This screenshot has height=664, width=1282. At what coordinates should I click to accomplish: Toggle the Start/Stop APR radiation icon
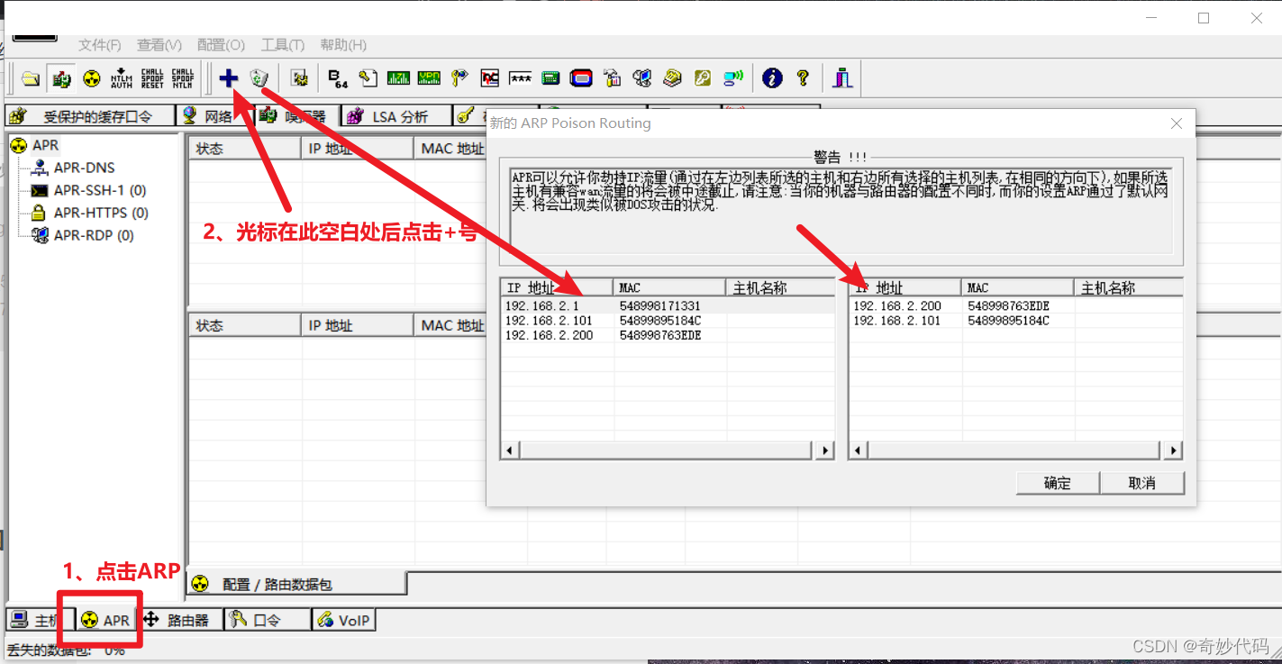point(91,78)
